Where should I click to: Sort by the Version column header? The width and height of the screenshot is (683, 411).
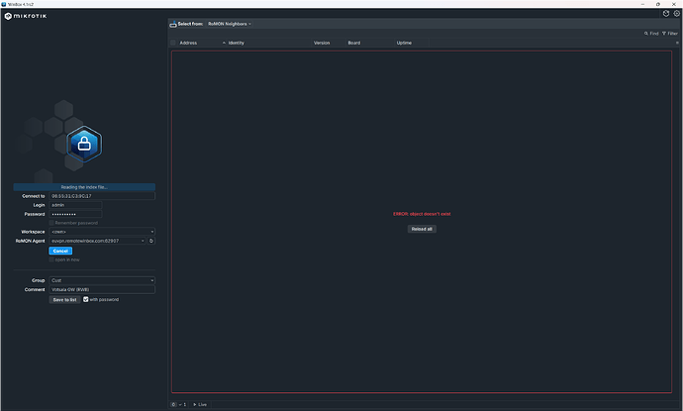322,43
